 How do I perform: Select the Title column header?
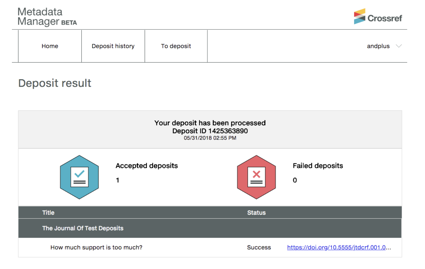pos(48,212)
